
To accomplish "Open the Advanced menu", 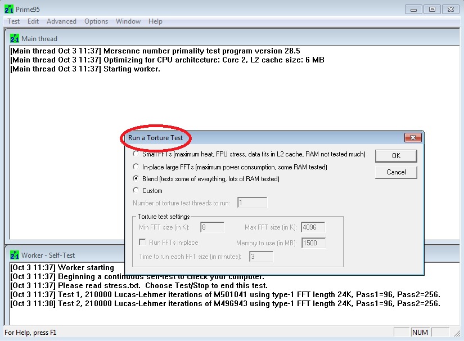I will pyautogui.click(x=61, y=21).
